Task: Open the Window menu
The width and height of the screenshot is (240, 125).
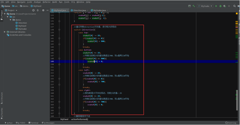Action: pos(80,2)
